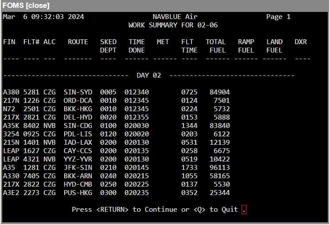Click total fuel 12139
The image size is (330, 225).
pos(220,142)
